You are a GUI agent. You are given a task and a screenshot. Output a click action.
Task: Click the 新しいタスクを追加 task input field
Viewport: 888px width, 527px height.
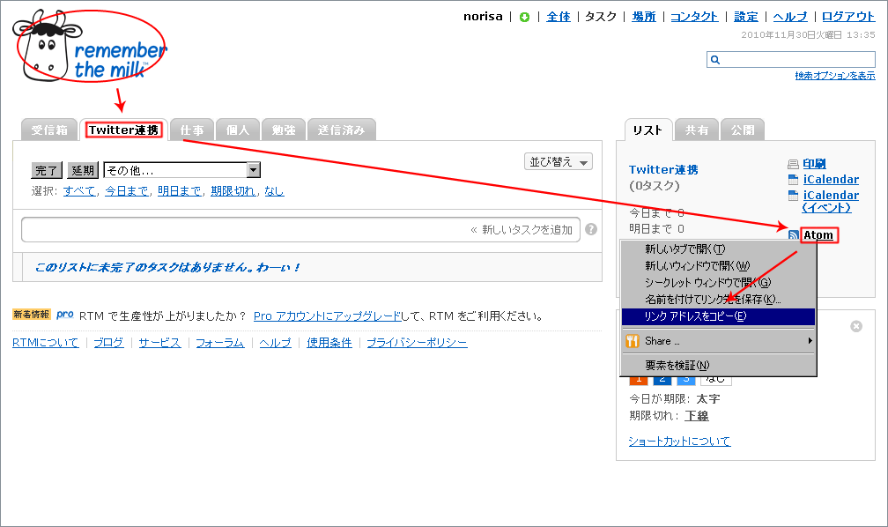(300, 229)
